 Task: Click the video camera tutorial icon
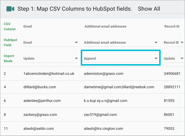click(x=10, y=9)
